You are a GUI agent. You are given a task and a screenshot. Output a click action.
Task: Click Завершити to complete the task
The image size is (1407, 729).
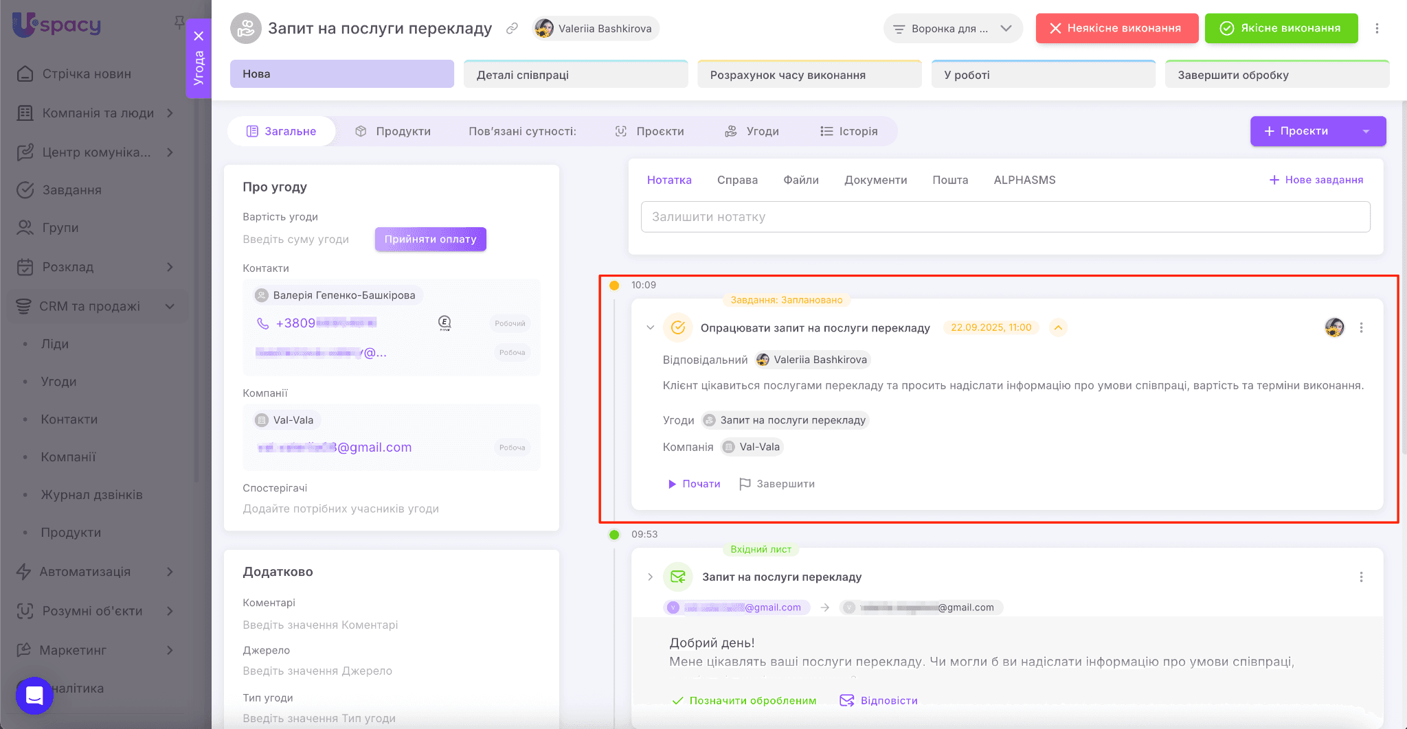tap(777, 484)
